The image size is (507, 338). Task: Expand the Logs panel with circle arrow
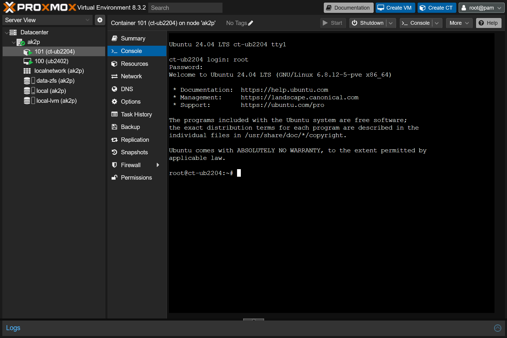point(498,328)
